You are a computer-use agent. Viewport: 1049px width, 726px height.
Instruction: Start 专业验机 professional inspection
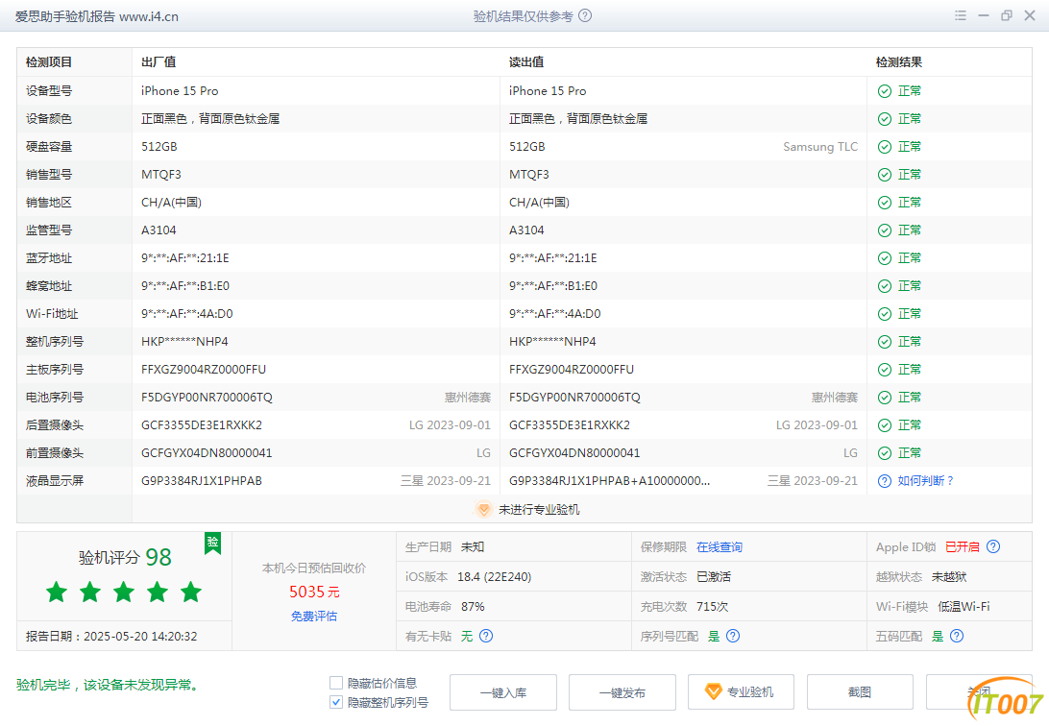pyautogui.click(x=742, y=692)
